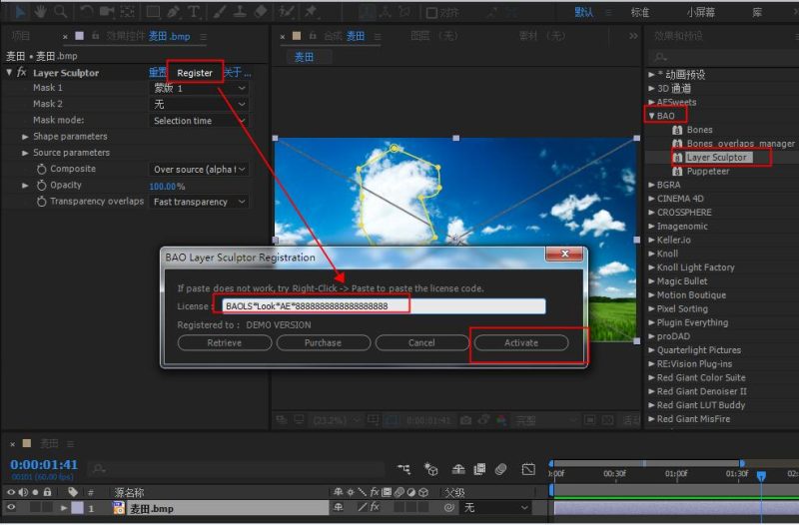Toggle lock on the 合成 麦田 viewer tab
Viewport: 799px width, 525px height.
pos(313,36)
